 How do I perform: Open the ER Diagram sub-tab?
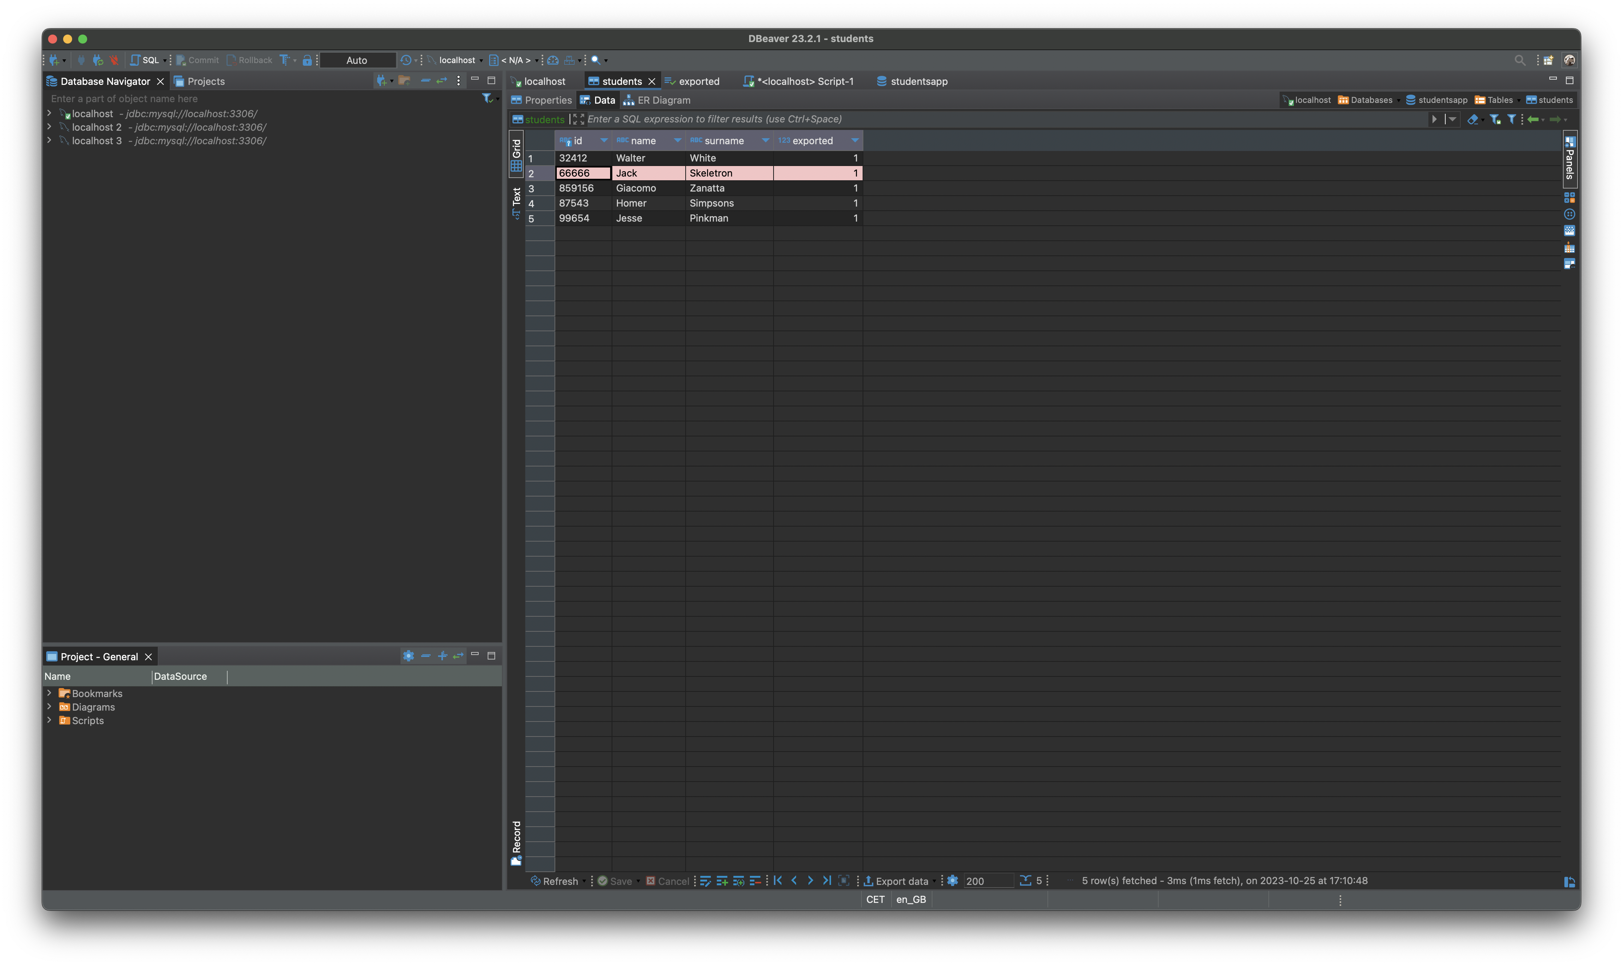pyautogui.click(x=657, y=100)
